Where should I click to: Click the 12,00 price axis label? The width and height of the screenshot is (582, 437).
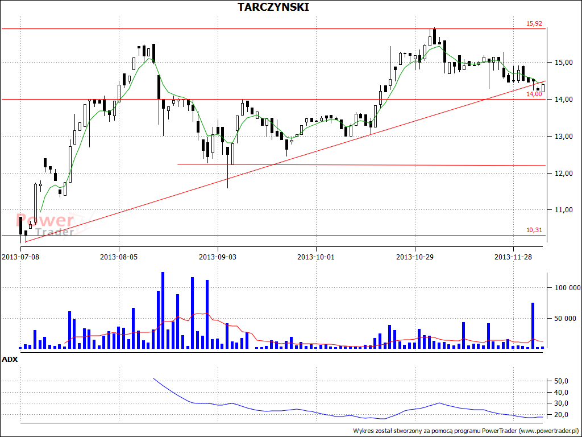[x=563, y=173]
